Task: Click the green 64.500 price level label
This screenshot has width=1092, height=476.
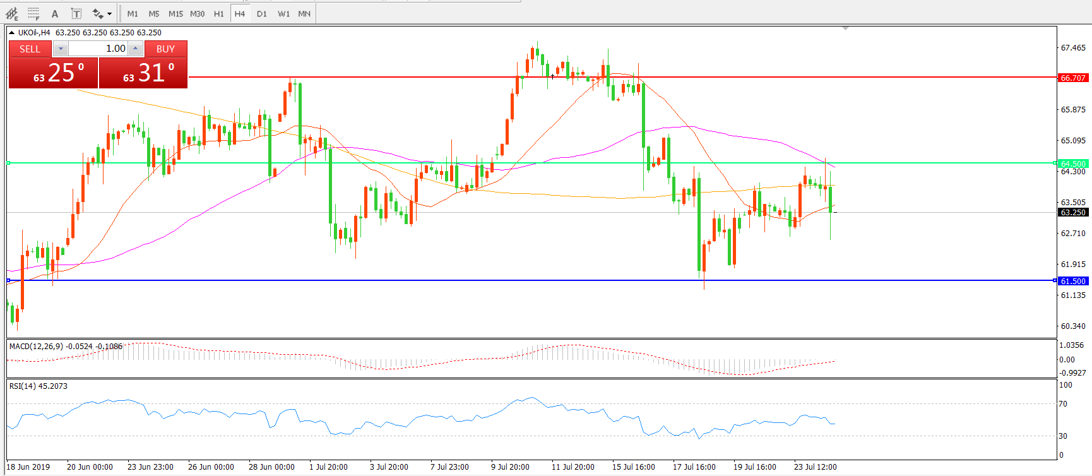Action: [x=1072, y=164]
